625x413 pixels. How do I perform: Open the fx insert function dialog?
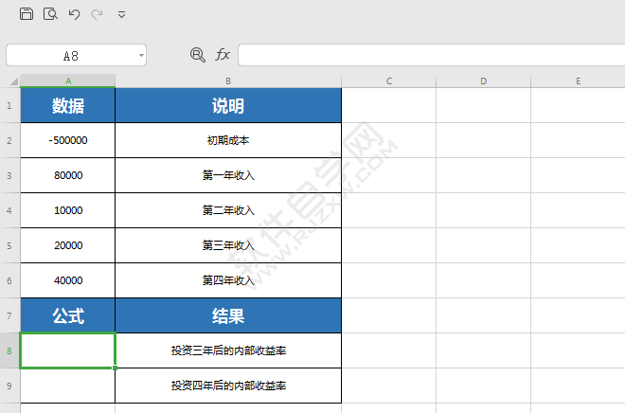(223, 55)
